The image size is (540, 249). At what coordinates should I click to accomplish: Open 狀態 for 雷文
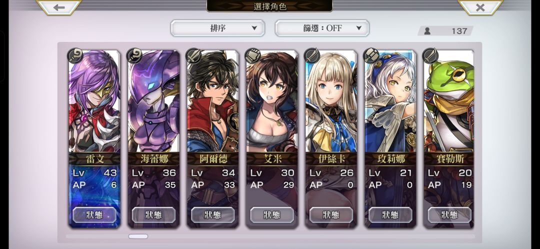tap(94, 215)
